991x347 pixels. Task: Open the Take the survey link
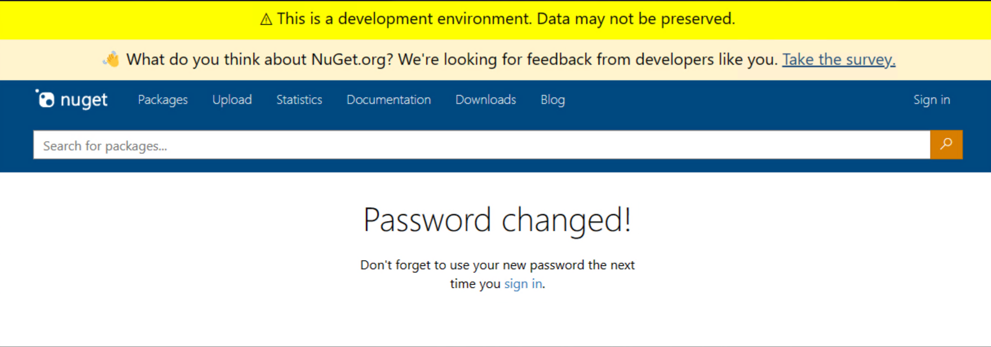838,59
